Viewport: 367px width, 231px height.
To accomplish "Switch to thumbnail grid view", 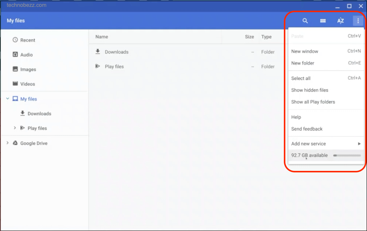I will click(x=323, y=21).
